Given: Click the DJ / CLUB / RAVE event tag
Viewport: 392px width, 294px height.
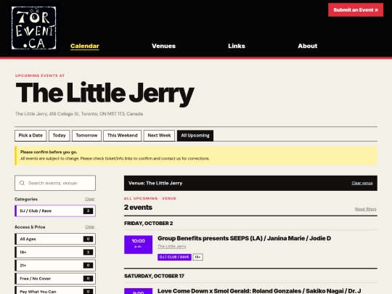Looking at the screenshot, I should pos(174,257).
